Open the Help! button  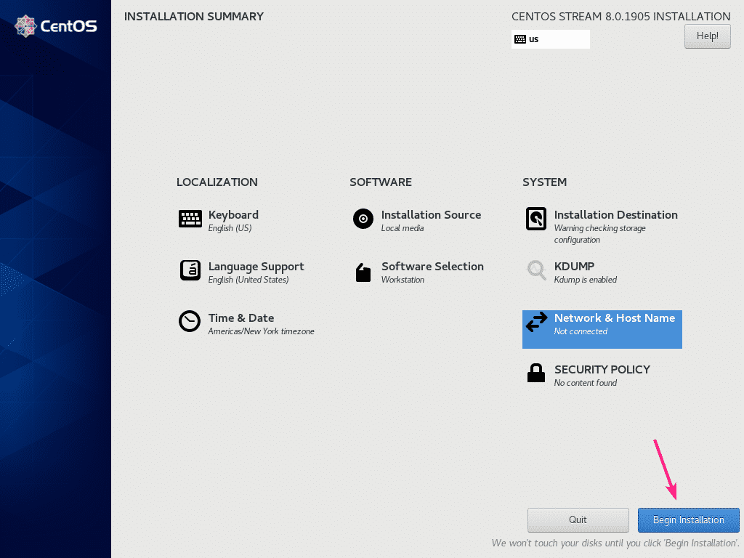707,36
